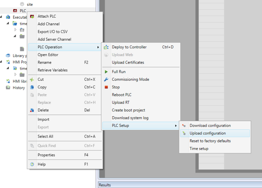Click the Results panel header

[105, 185]
